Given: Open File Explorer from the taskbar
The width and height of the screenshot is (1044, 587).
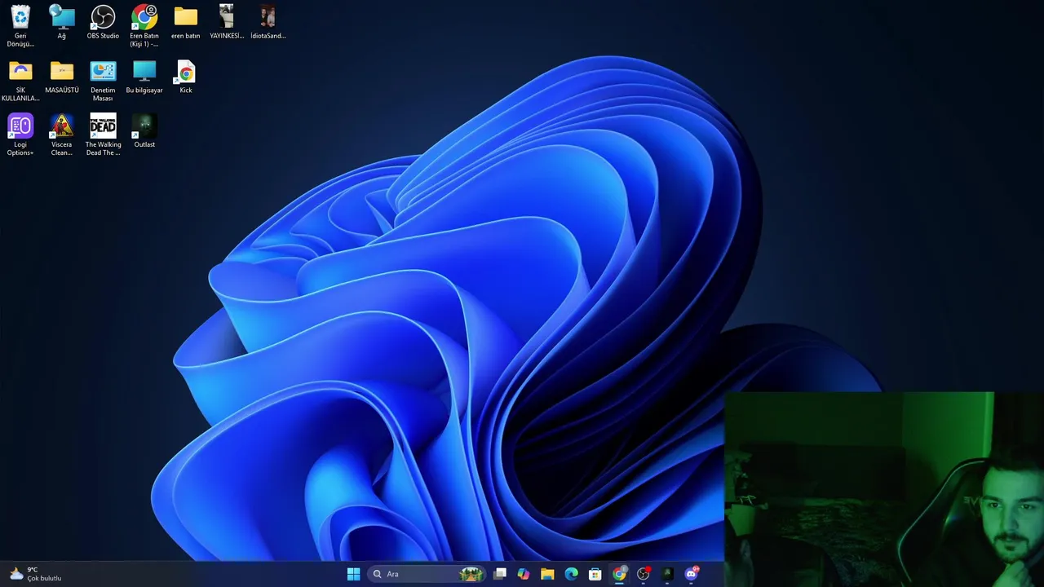Looking at the screenshot, I should tap(547, 574).
